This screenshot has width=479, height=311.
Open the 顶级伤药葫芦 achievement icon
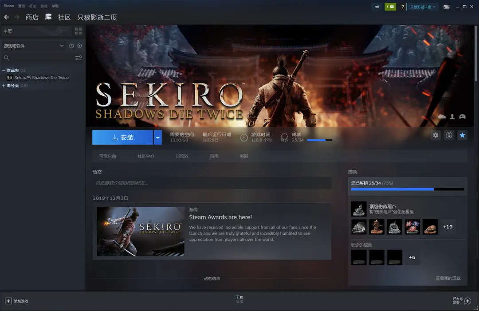tap(359, 209)
